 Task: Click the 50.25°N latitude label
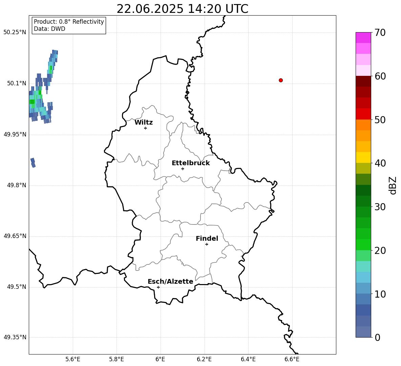pyautogui.click(x=15, y=33)
